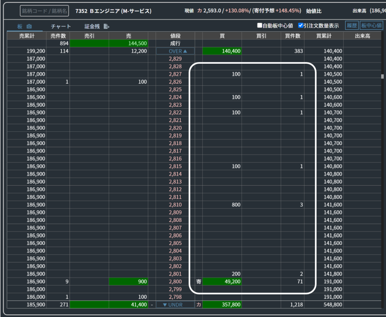386x317 pixels.
Task: Open the 証金残 tab
Action: click(x=92, y=26)
